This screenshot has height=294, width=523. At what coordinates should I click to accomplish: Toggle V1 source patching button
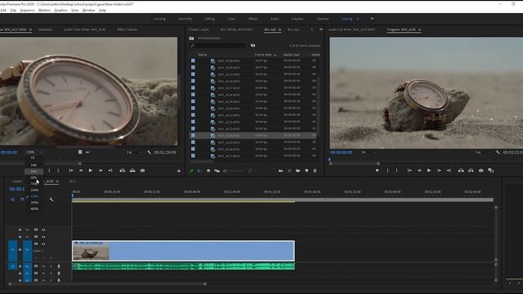[12, 250]
